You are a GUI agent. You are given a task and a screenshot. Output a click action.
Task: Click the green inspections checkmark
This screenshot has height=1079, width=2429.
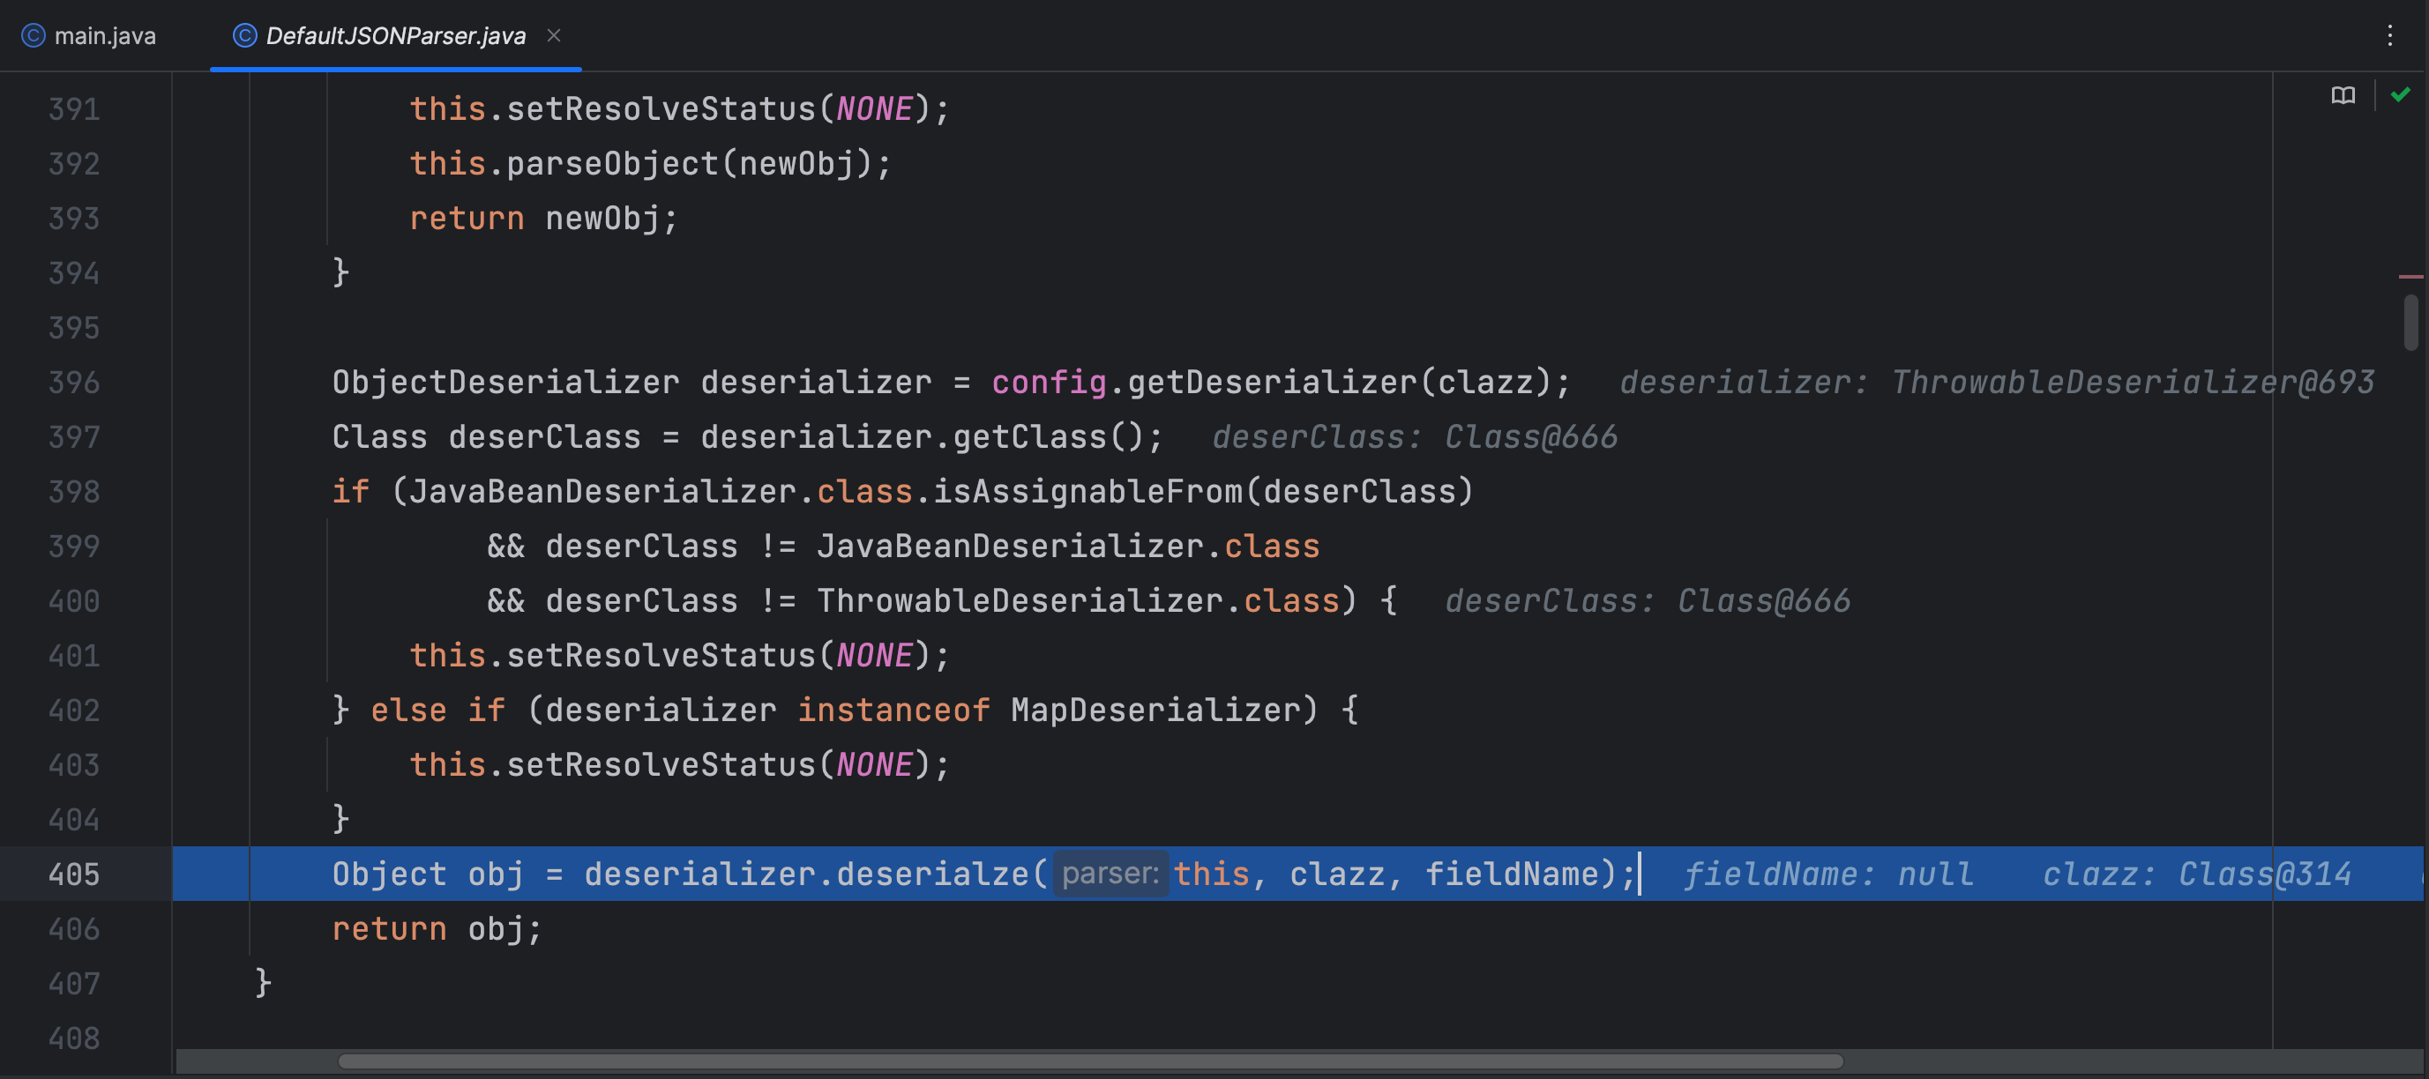pos(2400,94)
